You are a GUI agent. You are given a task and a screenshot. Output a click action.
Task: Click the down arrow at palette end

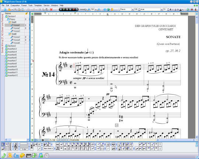(x=160, y=149)
